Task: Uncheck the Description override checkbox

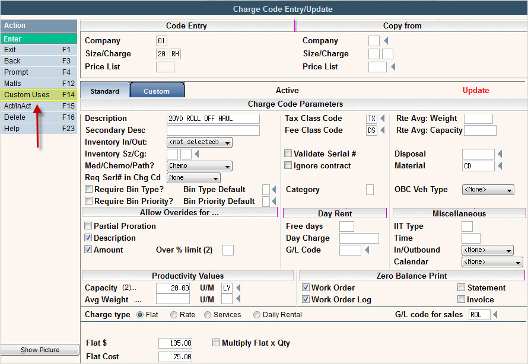Action: coord(88,238)
